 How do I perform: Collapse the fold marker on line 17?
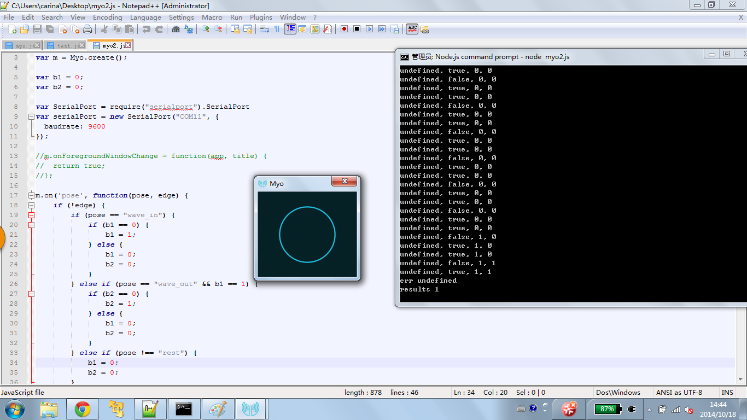31,195
